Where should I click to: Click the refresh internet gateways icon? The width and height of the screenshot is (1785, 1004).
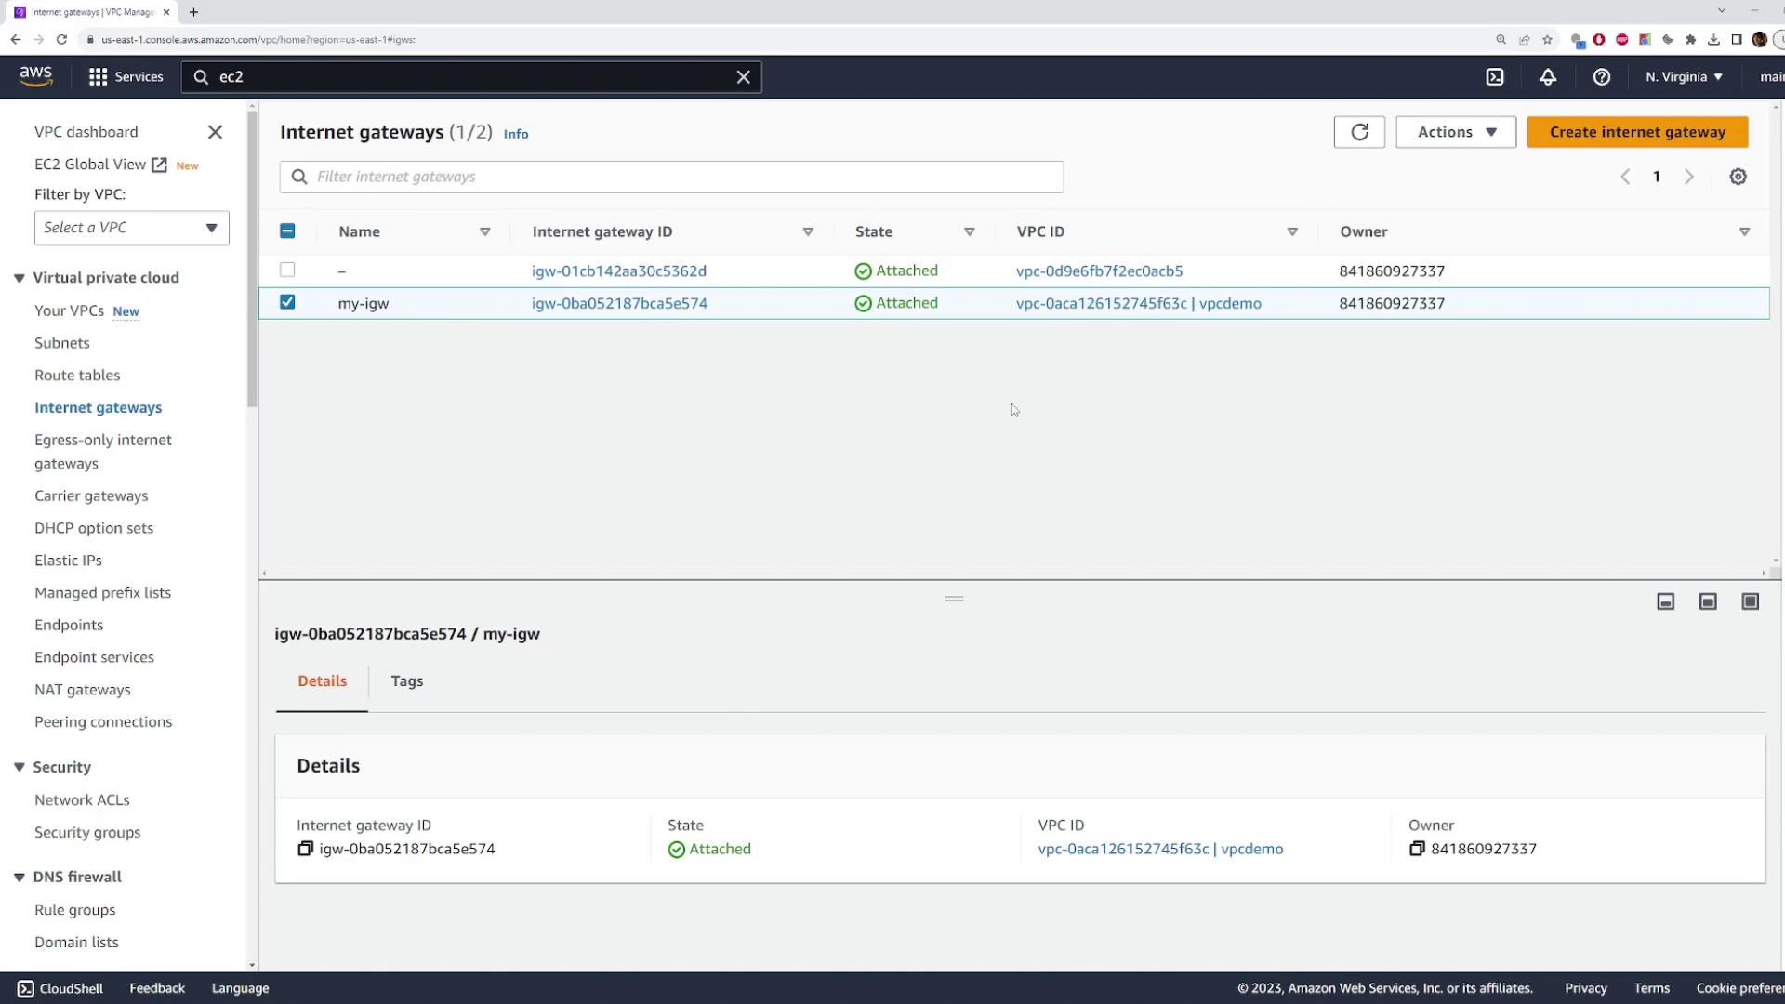click(1359, 132)
